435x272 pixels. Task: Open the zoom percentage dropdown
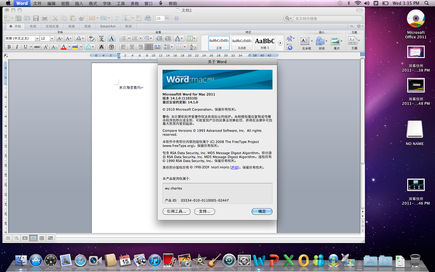167,18
